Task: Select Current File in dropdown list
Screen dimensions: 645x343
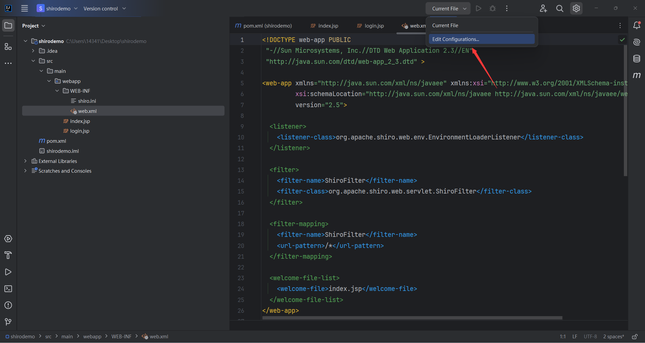Action: [481, 26]
